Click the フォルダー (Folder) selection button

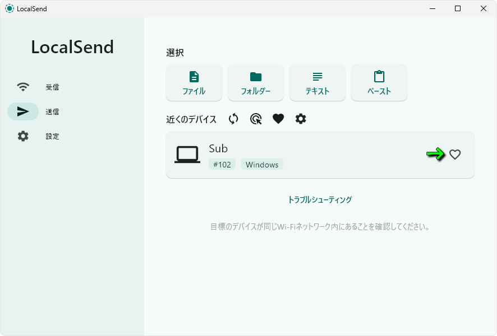(256, 83)
